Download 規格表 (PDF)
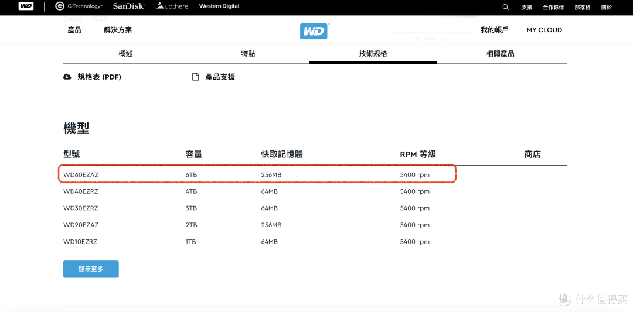Screen dimensions: 633x312 [x=99, y=77]
